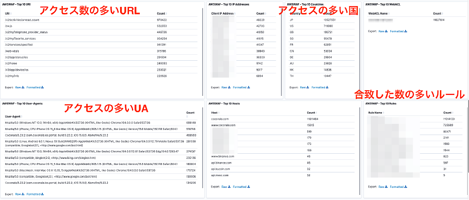Image resolution: width=469 pixels, height=200 pixels.
Task: Select the /v2/services/specified URI row
Action: pyautogui.click(x=101, y=45)
